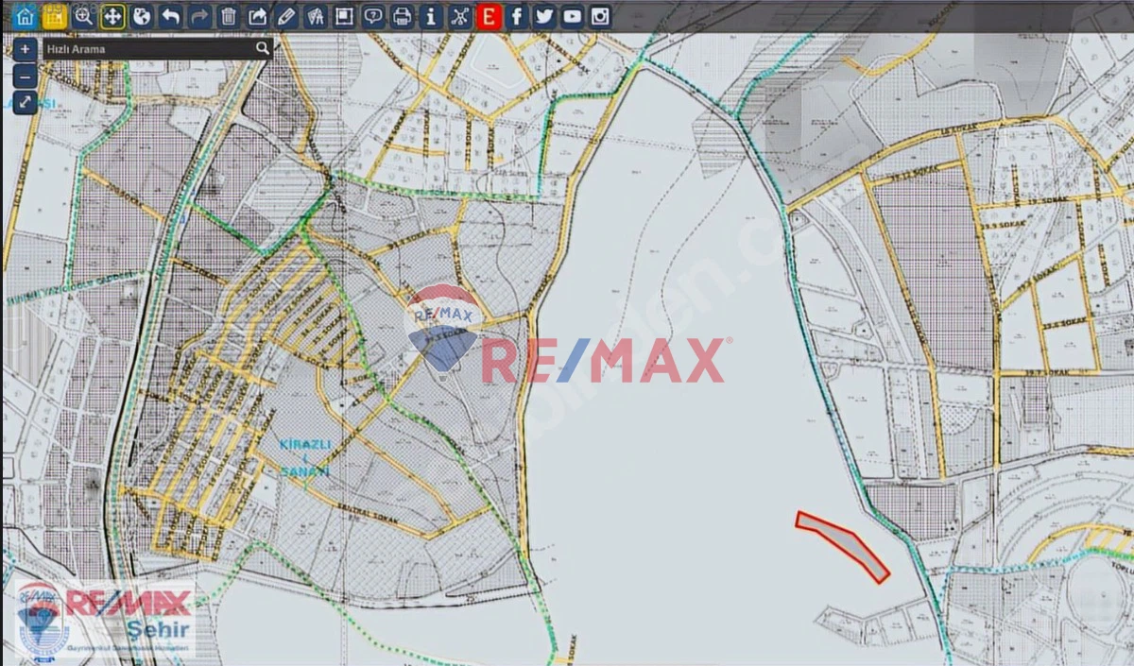This screenshot has height=666, width=1134.
Task: Open the Twitter link icon
Action: pyautogui.click(x=544, y=16)
